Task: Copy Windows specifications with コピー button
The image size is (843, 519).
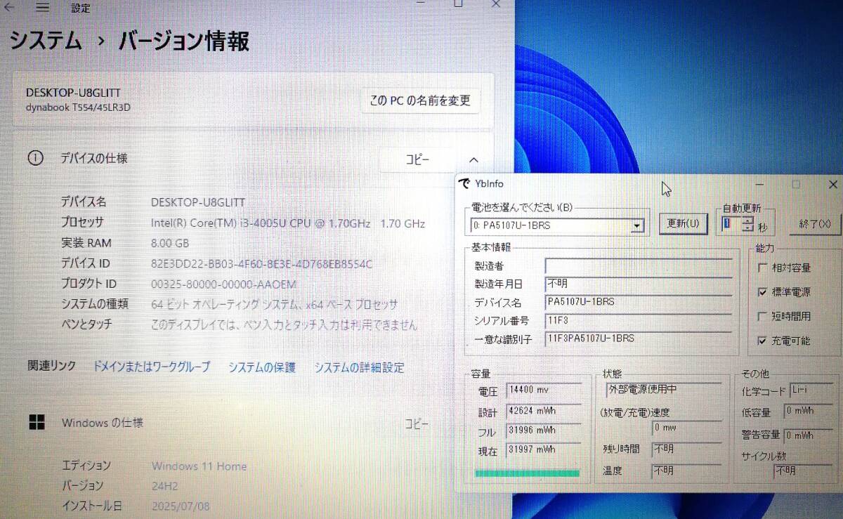Action: [417, 424]
